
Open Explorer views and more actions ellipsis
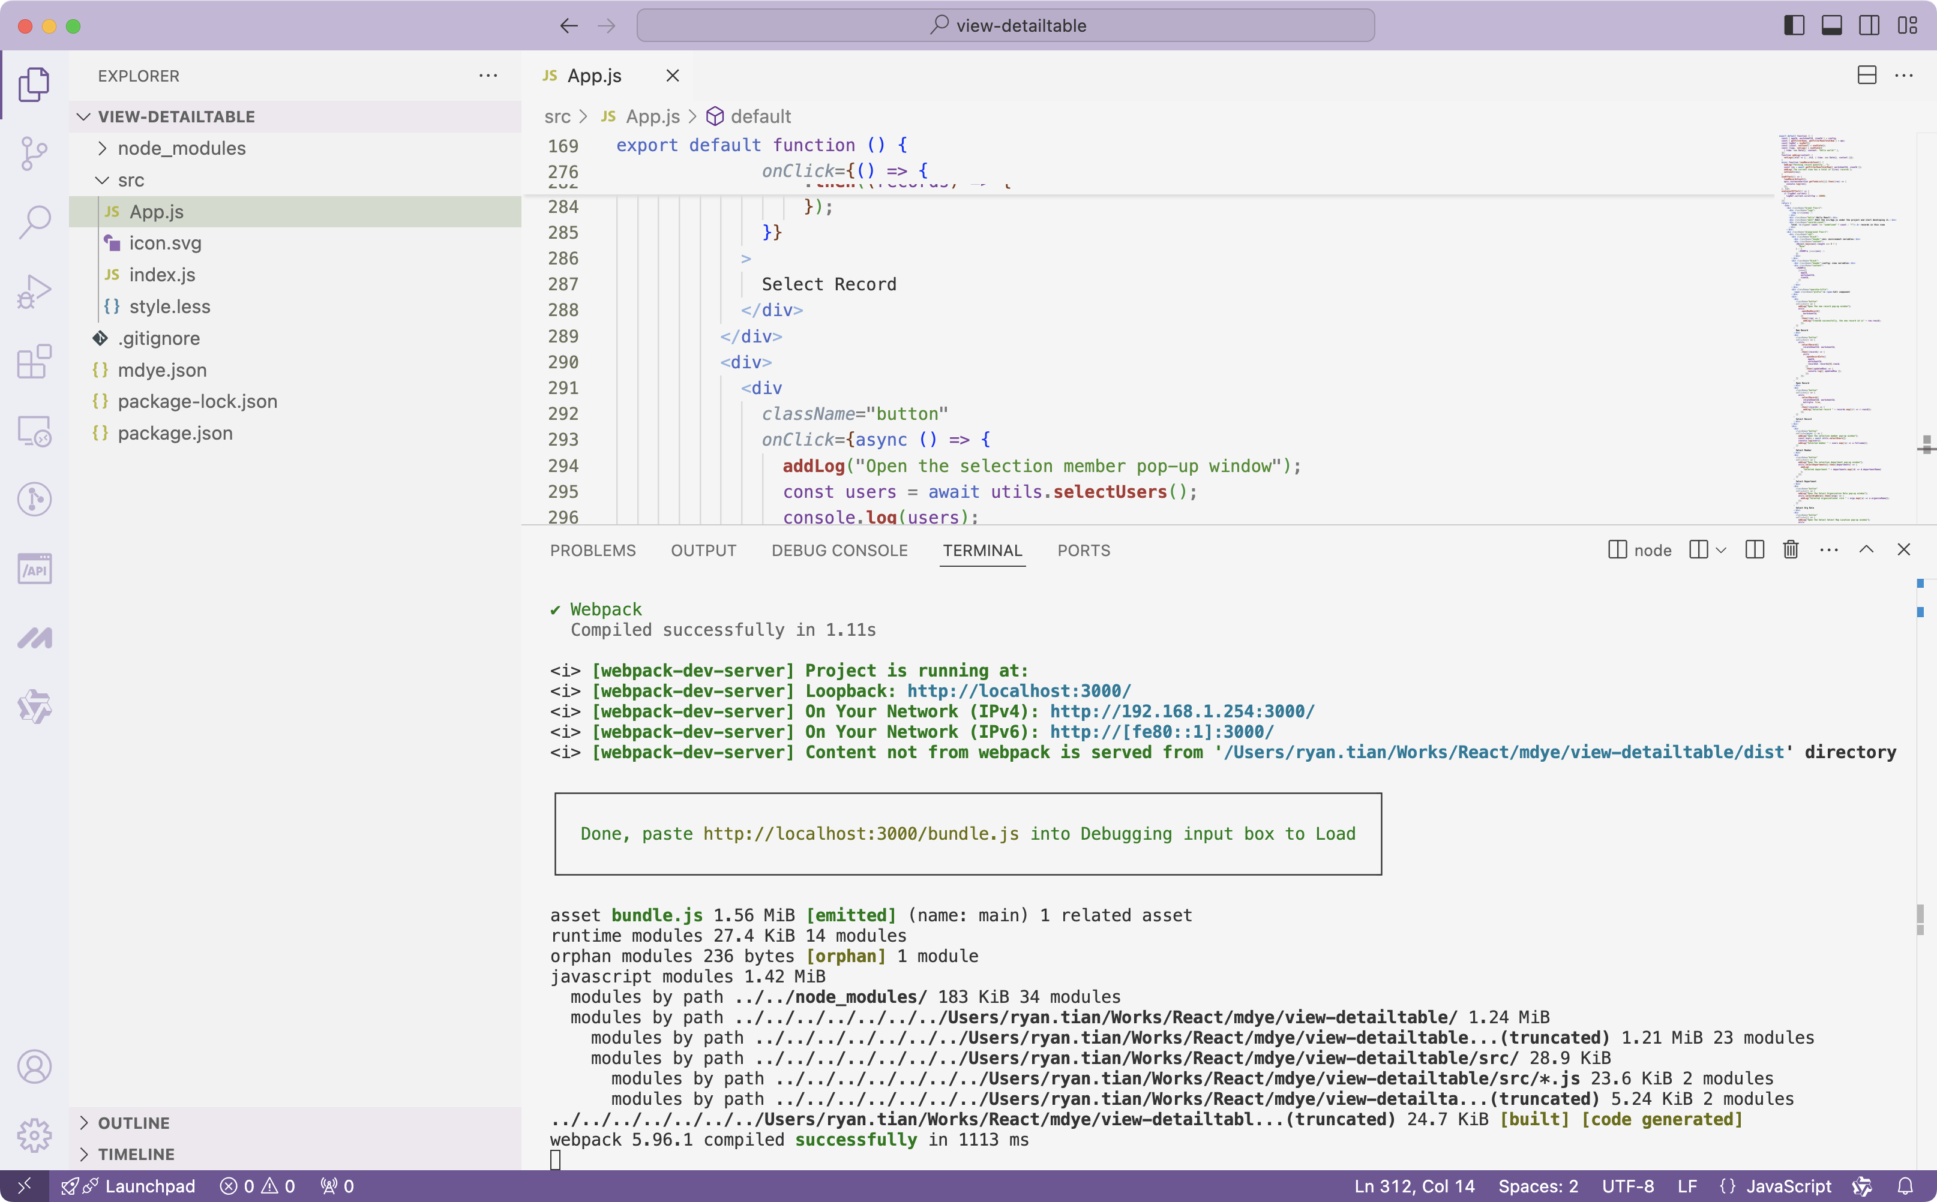pyautogui.click(x=488, y=76)
